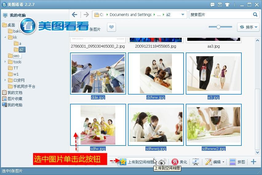Image resolution: width=262 pixels, height=175 pixels.
Task: Open the 编辑 edit dropdown arrow
Action: point(223,162)
